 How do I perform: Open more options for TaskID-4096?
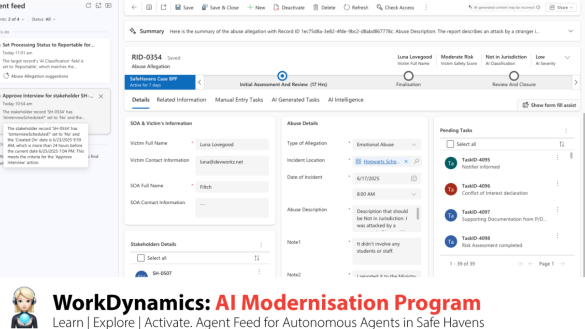coord(557,184)
